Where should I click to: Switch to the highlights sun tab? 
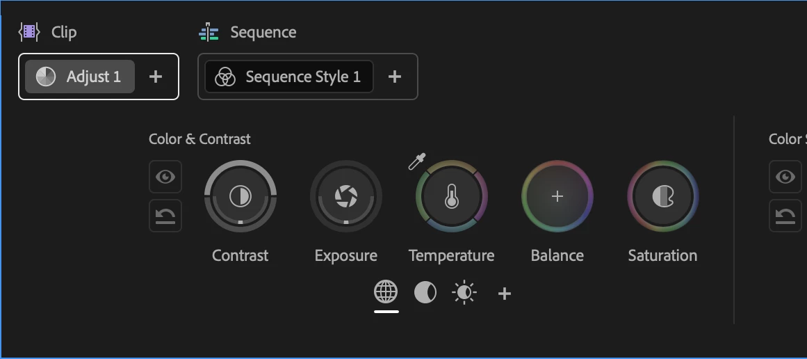[464, 292]
